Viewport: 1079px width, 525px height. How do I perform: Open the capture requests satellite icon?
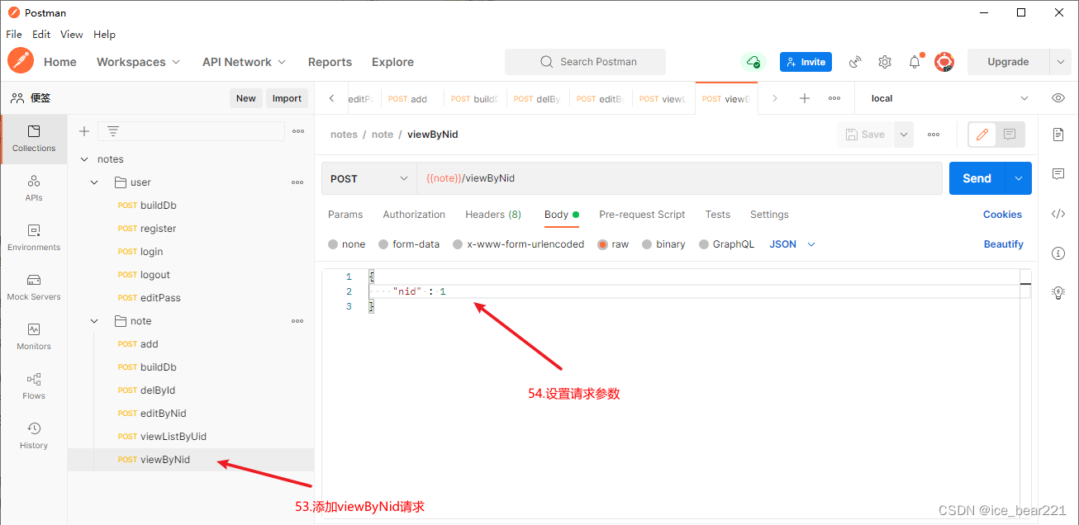pos(855,62)
